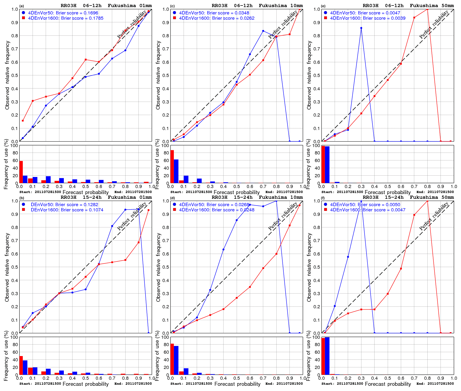The width and height of the screenshot is (461, 391).
Task: Click the red 4DEnVar1600 legend square in panel (c)
Action: (x=174, y=18)
